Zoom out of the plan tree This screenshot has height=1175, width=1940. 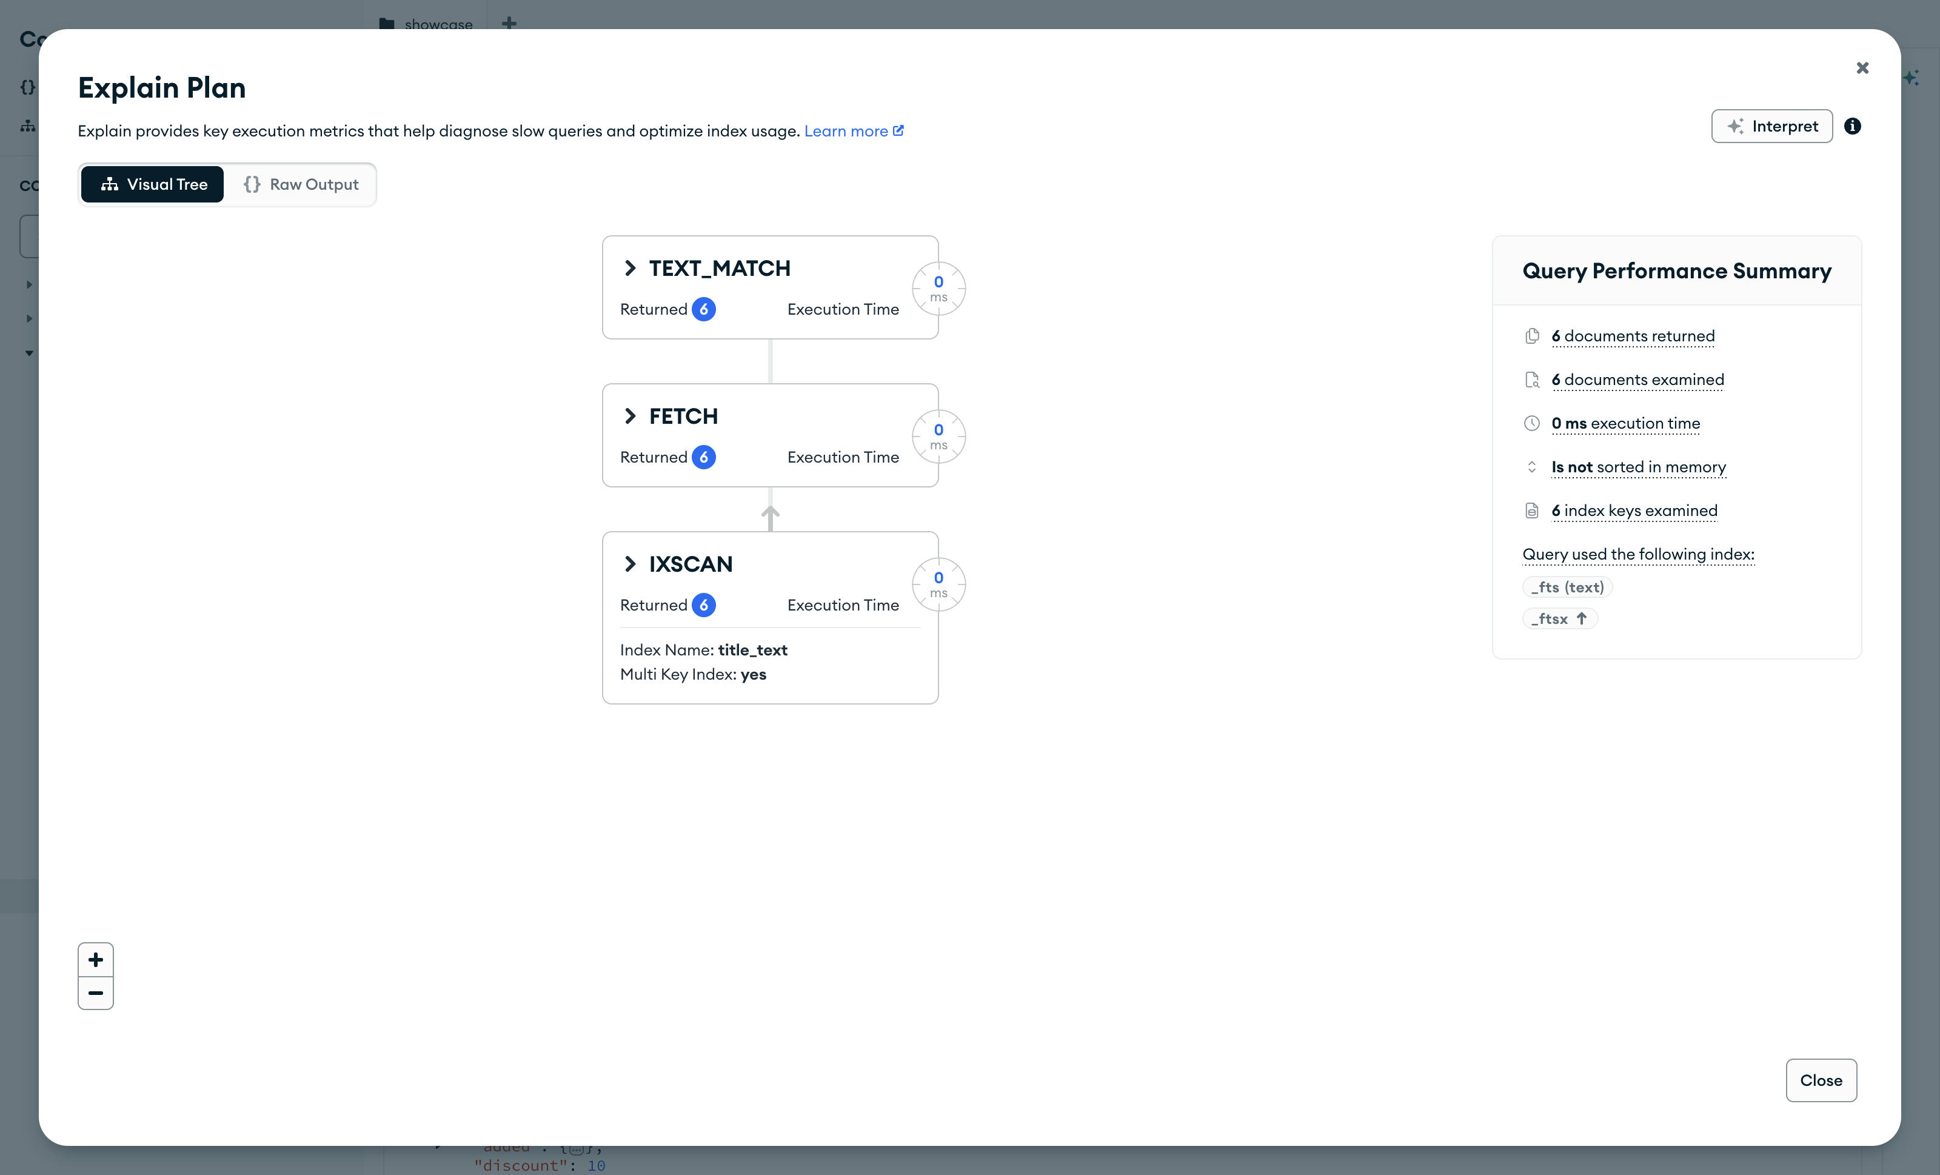pos(96,993)
